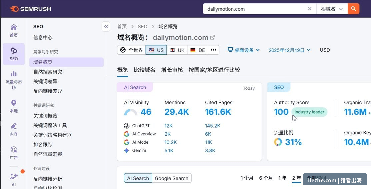Open 自然搜索研究
This screenshot has height=189, width=371.
[48, 72]
